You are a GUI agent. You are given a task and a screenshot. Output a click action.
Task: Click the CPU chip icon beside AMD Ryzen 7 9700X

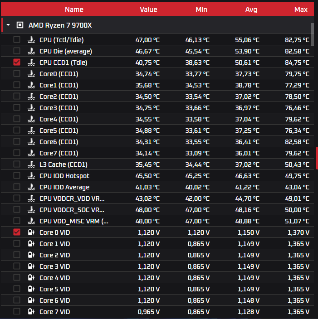click(x=20, y=25)
